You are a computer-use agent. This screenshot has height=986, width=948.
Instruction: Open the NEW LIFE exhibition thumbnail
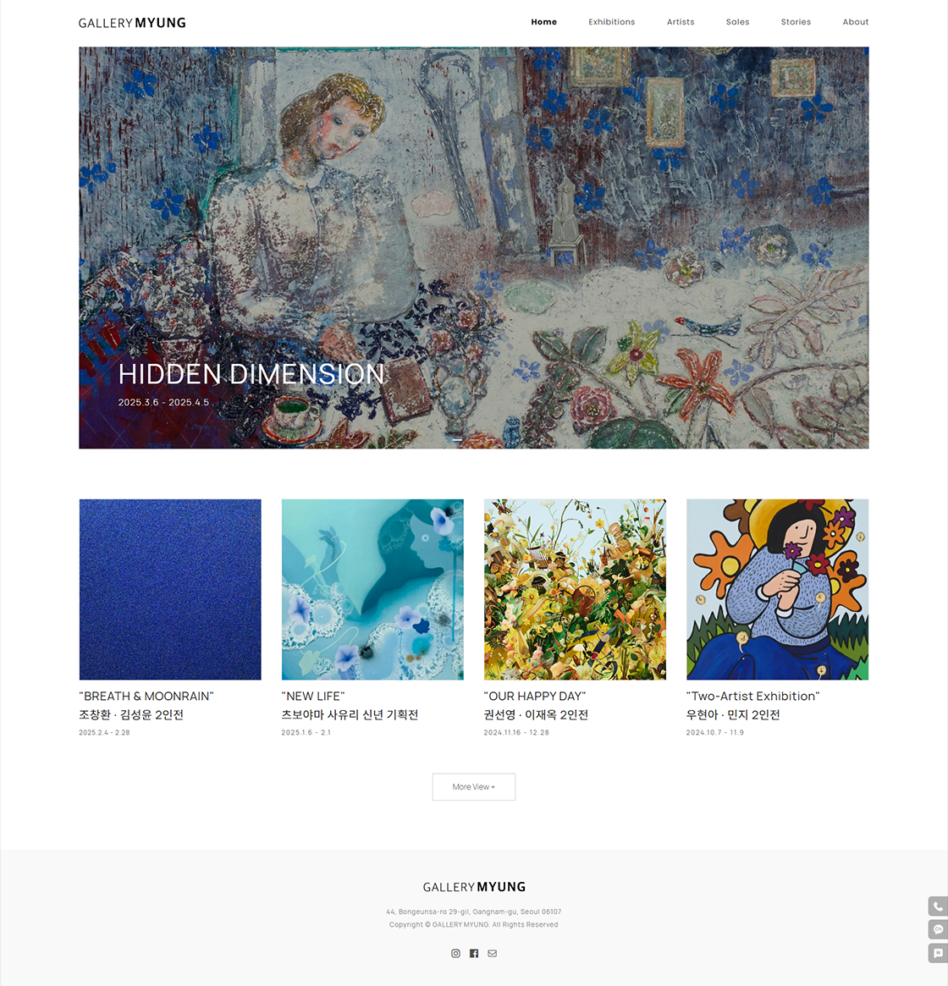(x=372, y=589)
